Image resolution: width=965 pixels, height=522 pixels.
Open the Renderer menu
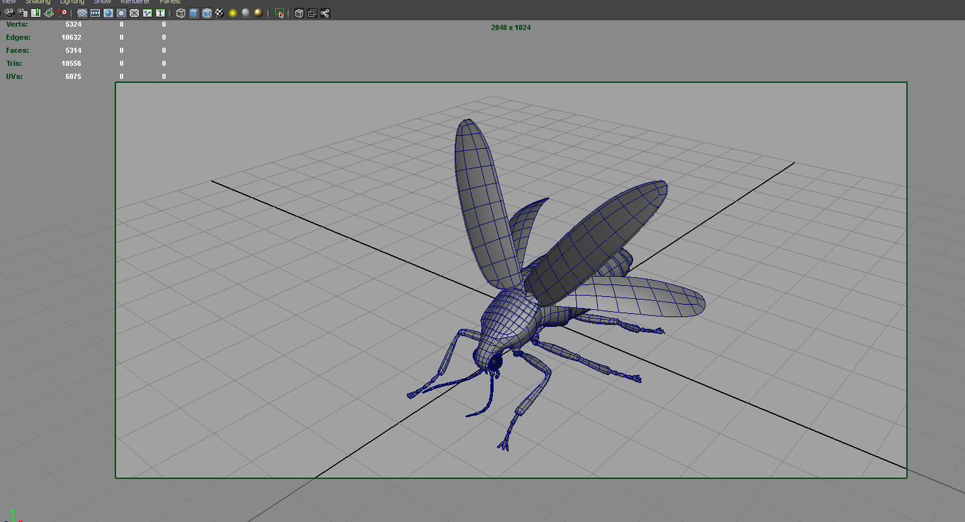pos(135,2)
